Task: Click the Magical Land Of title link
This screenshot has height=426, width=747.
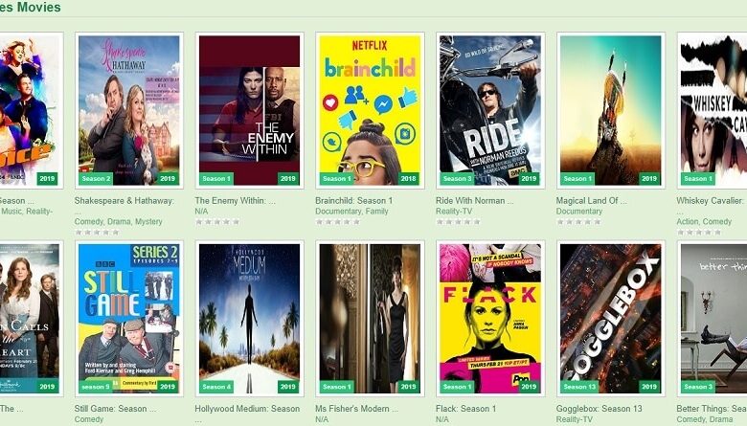Action: click(x=591, y=201)
